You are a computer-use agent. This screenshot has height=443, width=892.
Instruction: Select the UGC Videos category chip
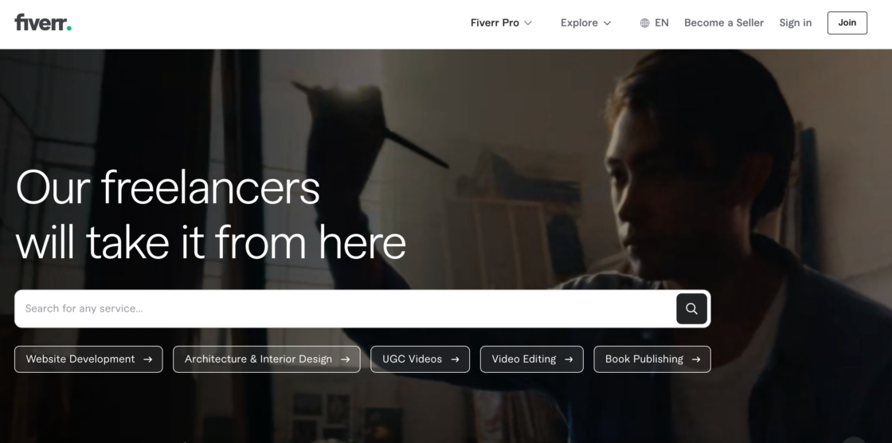[x=421, y=359]
